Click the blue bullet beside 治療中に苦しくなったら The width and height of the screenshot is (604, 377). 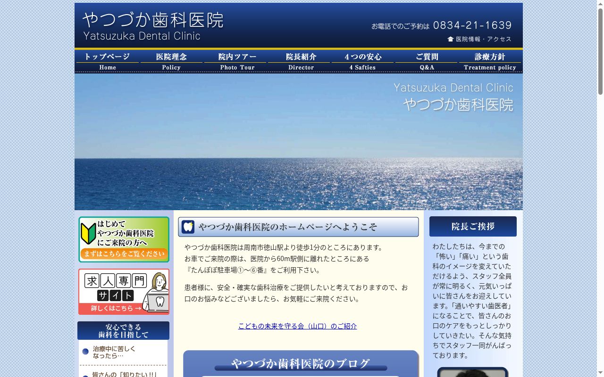click(85, 352)
